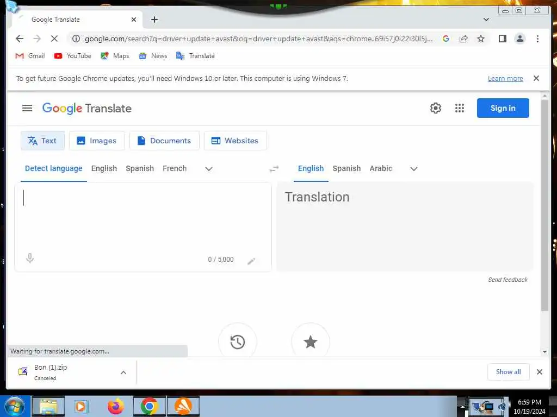Close the Google Translate tab
The image size is (557, 417).
(x=134, y=20)
